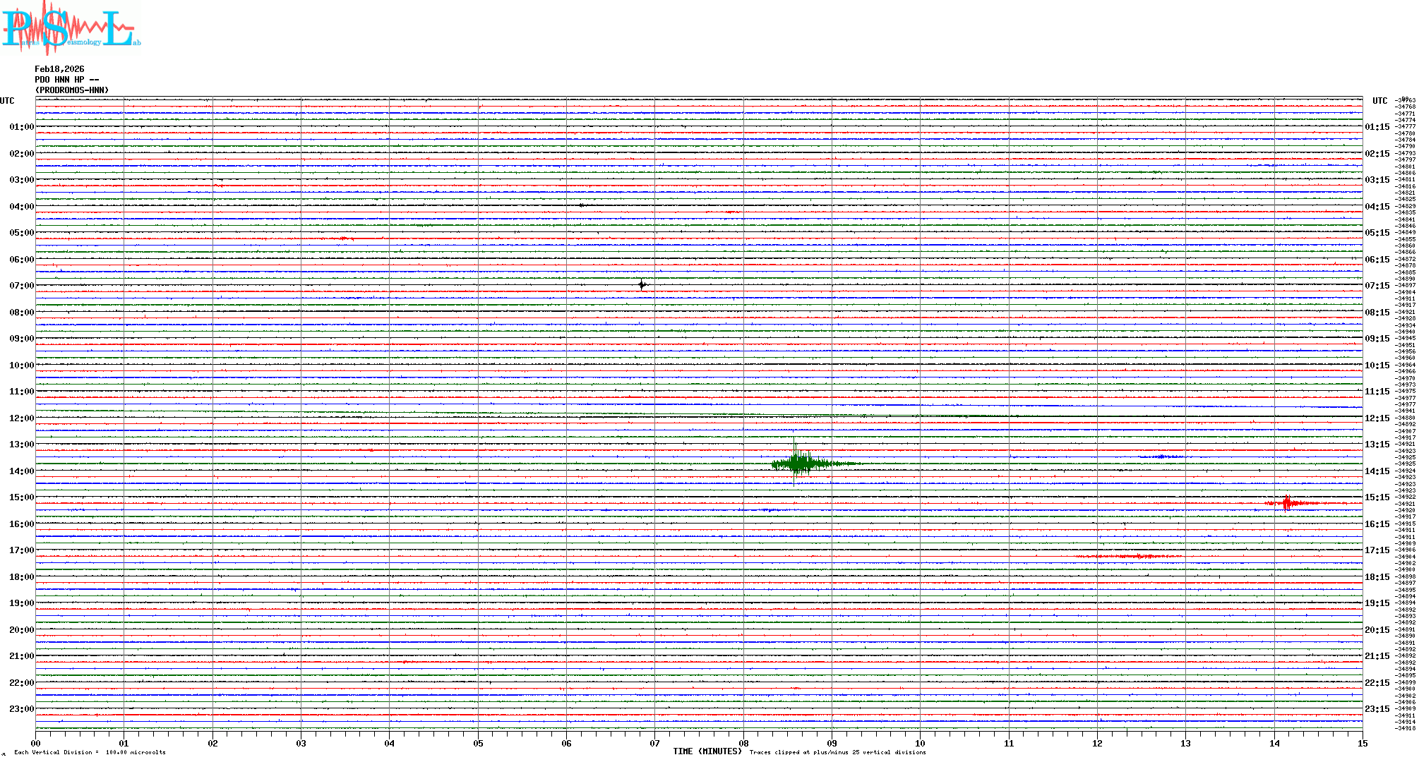This screenshot has width=1419, height=762.
Task: Click the Feb18,2026 date label
Action: click(59, 69)
